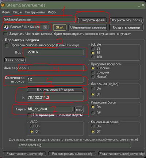Click the srcds.exe path field

click(x=39, y=20)
